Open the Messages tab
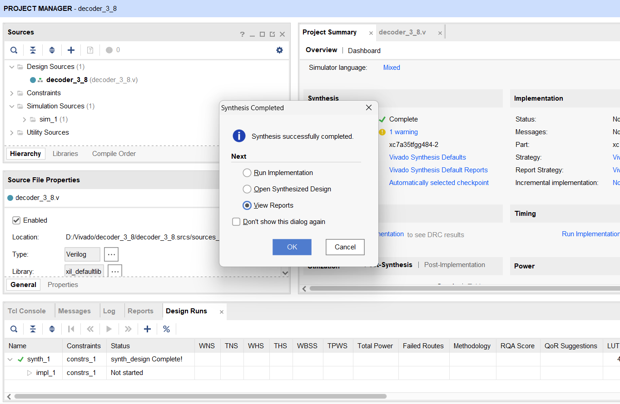Image resolution: width=620 pixels, height=404 pixels. (x=74, y=311)
